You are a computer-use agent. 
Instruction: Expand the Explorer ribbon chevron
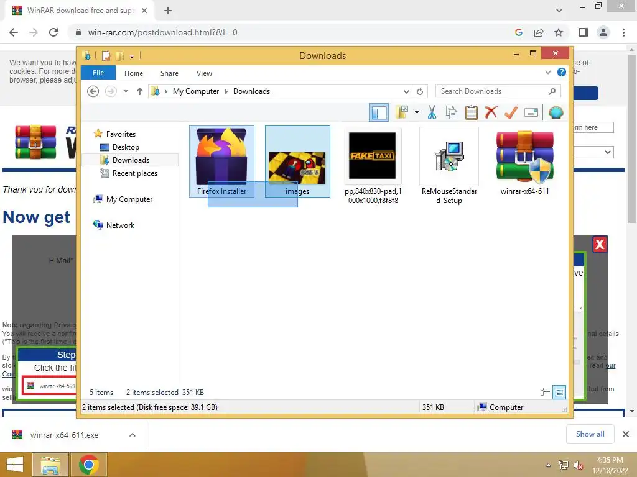point(547,73)
